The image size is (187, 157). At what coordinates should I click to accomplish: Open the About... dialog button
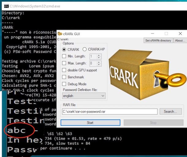pos(180,40)
